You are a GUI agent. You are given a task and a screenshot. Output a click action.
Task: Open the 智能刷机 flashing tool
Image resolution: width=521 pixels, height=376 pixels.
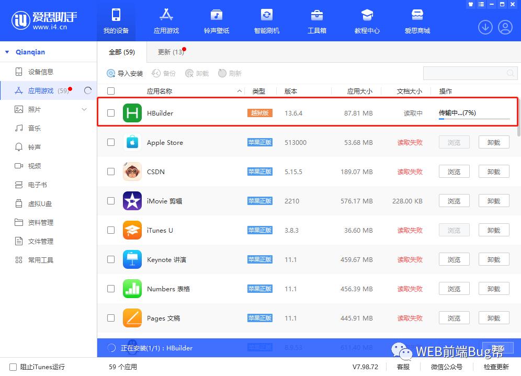[x=266, y=21]
